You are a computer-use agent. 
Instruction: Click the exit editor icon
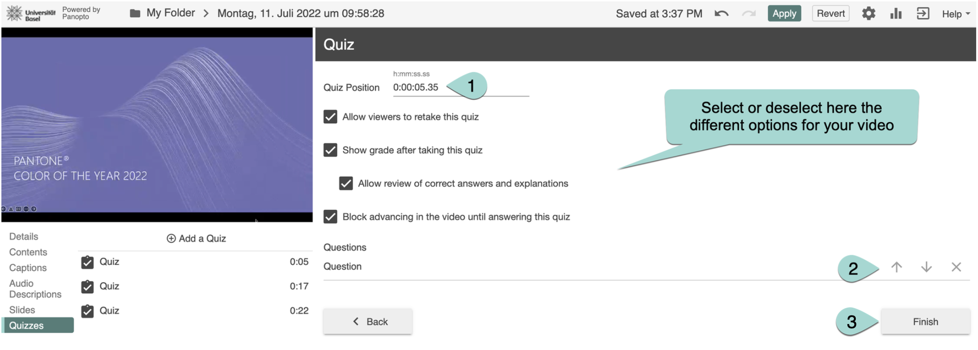(923, 14)
